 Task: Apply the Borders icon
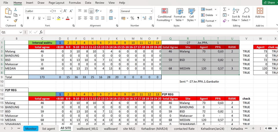(x=49, y=18)
